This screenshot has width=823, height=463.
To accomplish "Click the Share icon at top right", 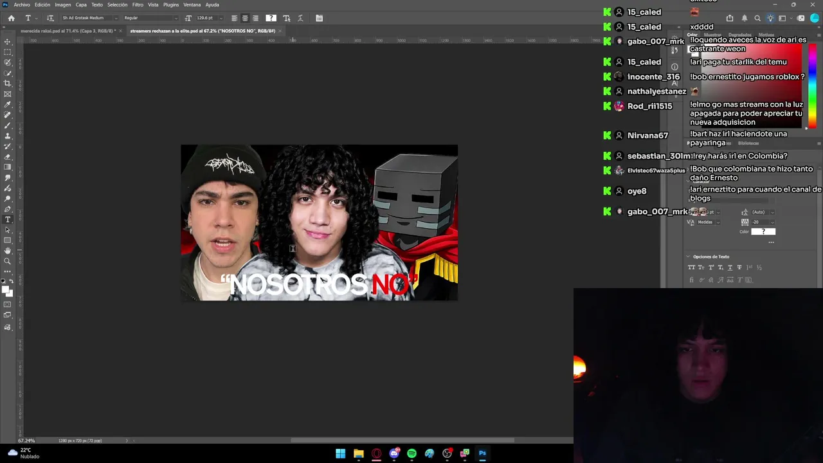I will click(x=730, y=18).
